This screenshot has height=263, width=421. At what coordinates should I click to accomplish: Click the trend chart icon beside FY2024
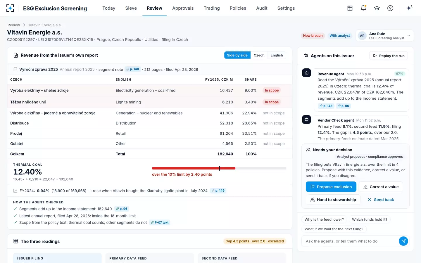[x=15, y=191]
